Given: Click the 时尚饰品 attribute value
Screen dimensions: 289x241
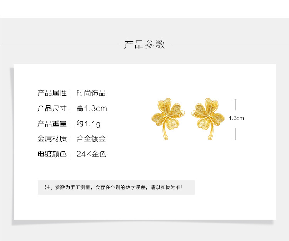Looking at the screenshot, I should pos(91,93).
